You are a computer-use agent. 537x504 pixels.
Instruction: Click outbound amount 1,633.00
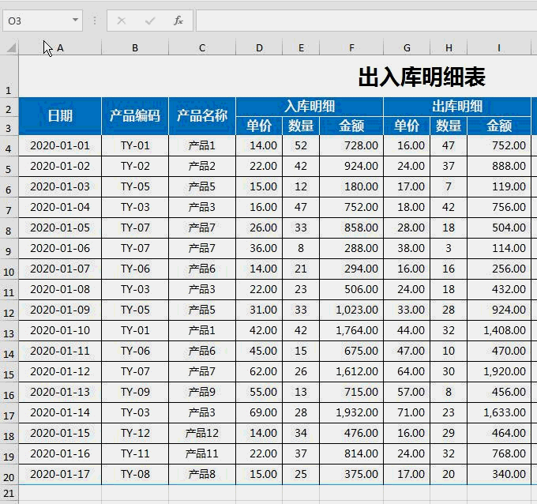pos(499,412)
